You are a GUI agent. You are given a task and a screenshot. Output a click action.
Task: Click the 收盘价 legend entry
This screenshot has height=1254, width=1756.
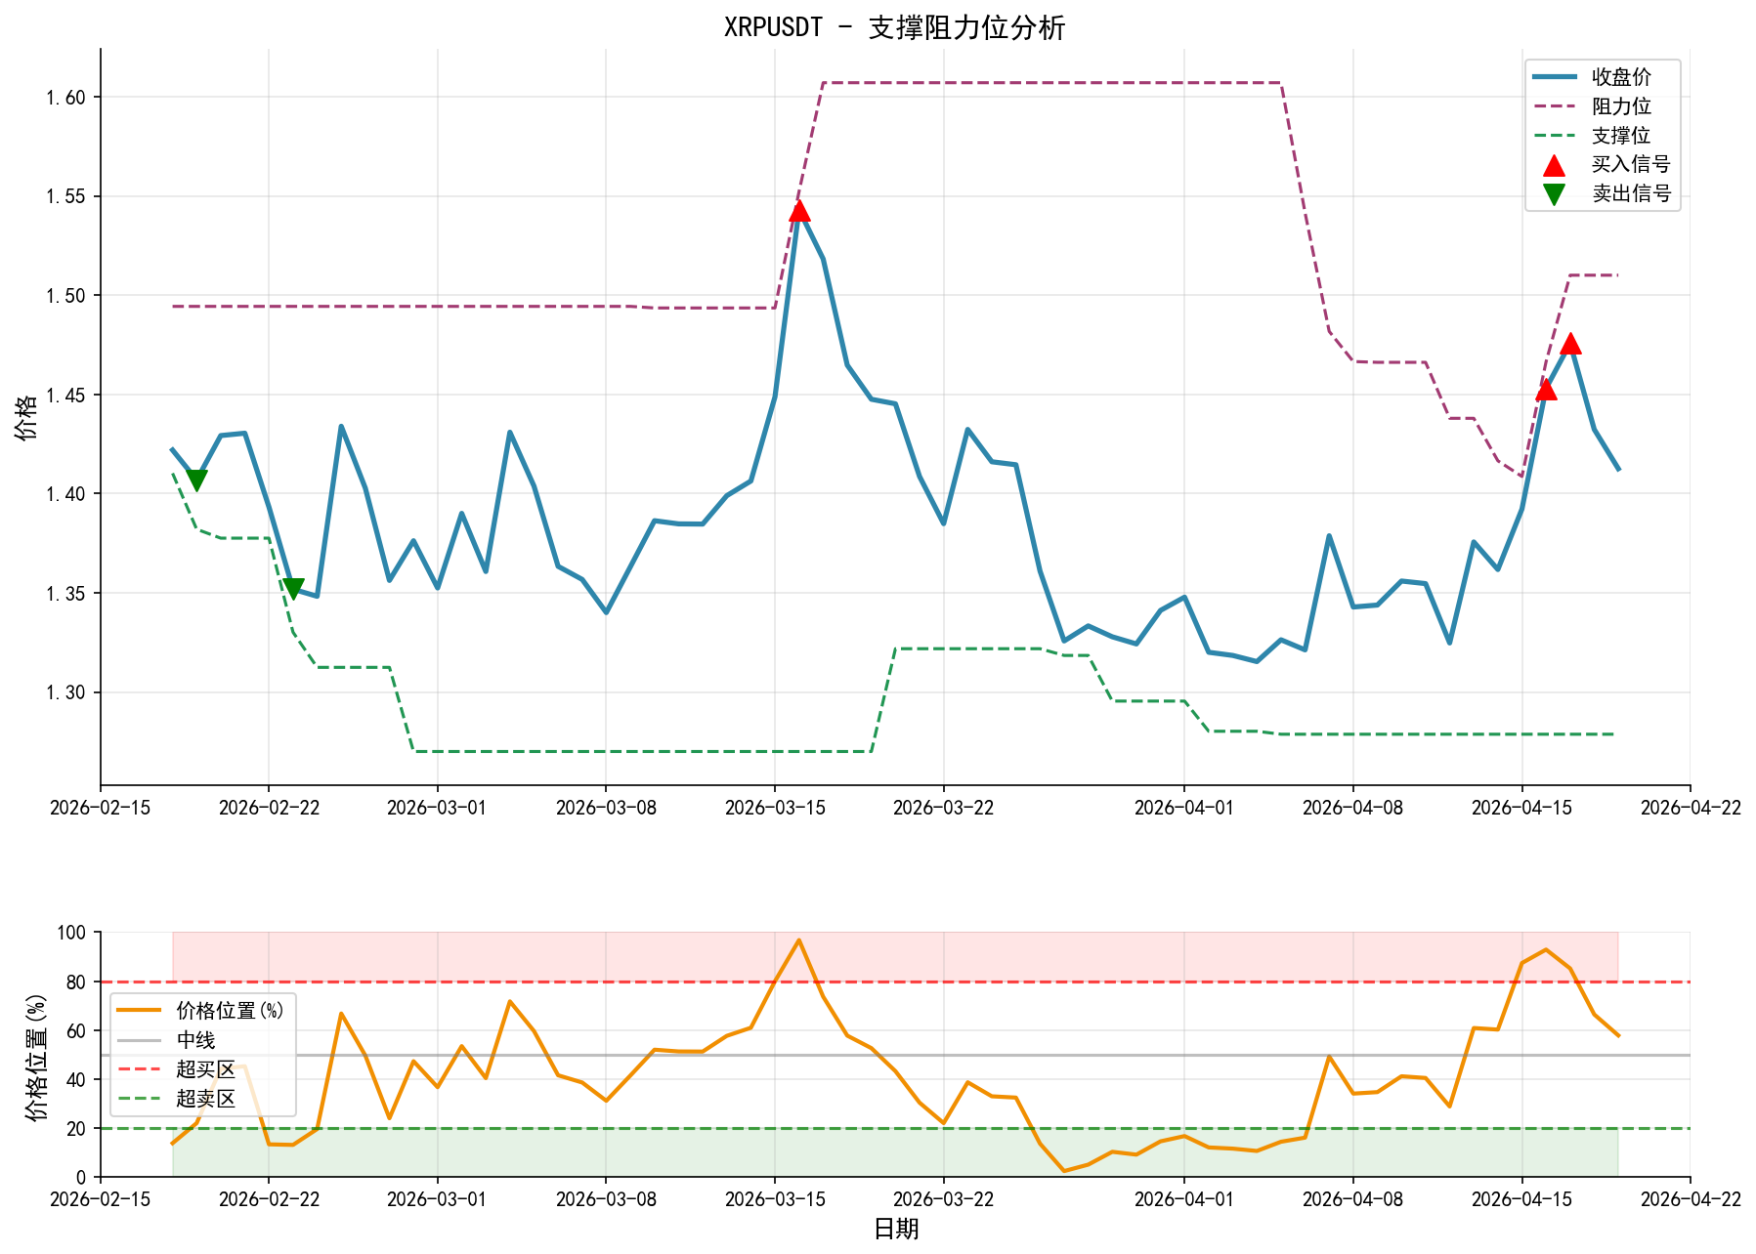coord(1602,76)
